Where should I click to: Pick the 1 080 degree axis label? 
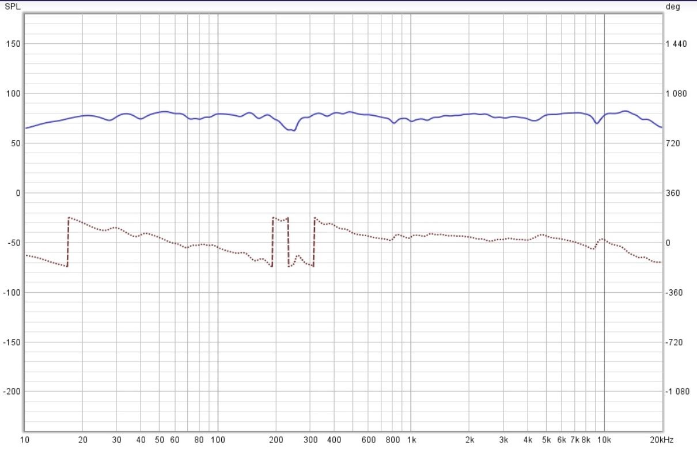[x=676, y=93]
